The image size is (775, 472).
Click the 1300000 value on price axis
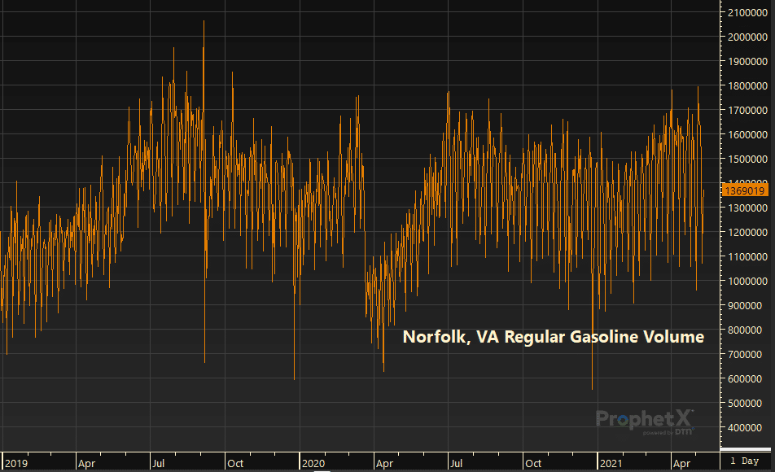[747, 208]
